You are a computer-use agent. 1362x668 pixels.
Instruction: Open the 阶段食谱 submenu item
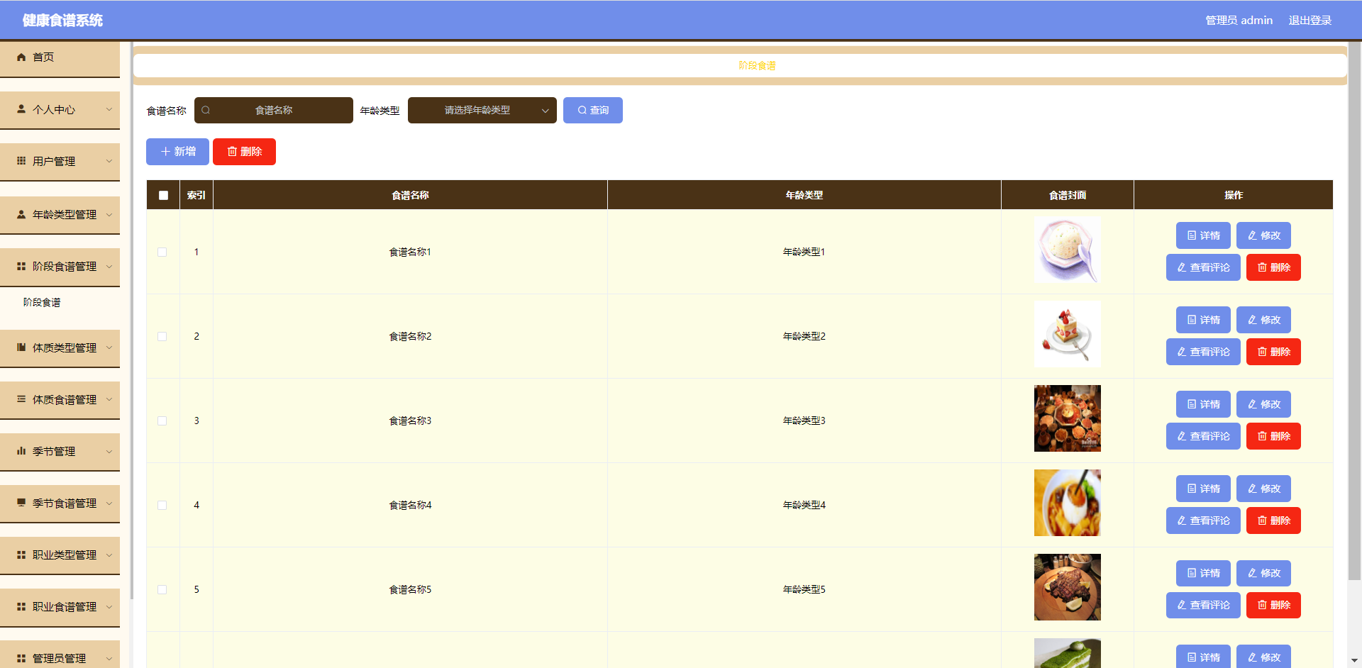[x=42, y=302]
